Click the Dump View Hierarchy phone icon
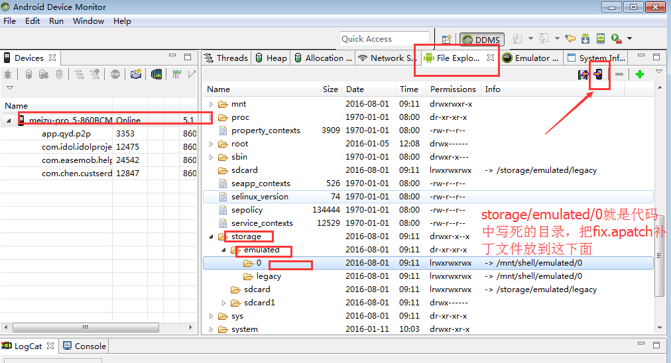The width and height of the screenshot is (671, 363). pyautogui.click(x=156, y=74)
